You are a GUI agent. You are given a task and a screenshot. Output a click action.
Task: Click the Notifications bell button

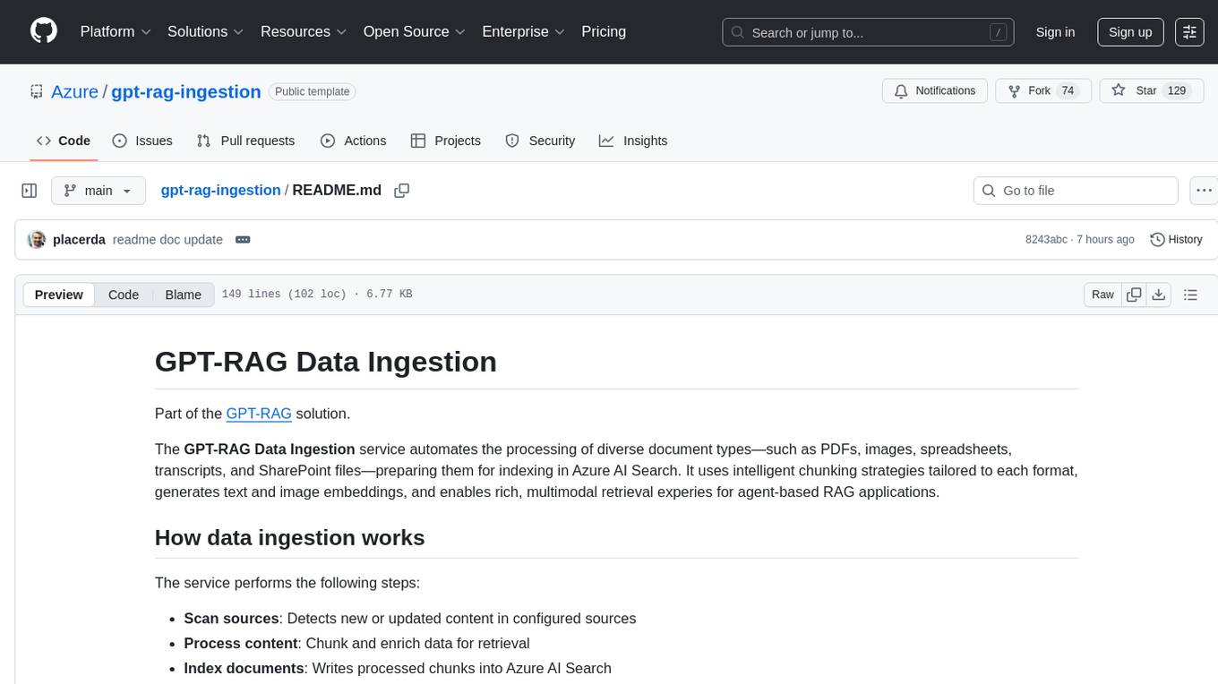(x=935, y=91)
